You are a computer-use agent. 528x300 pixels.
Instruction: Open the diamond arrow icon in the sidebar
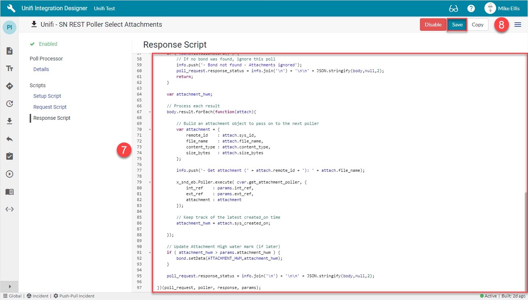pos(10,86)
